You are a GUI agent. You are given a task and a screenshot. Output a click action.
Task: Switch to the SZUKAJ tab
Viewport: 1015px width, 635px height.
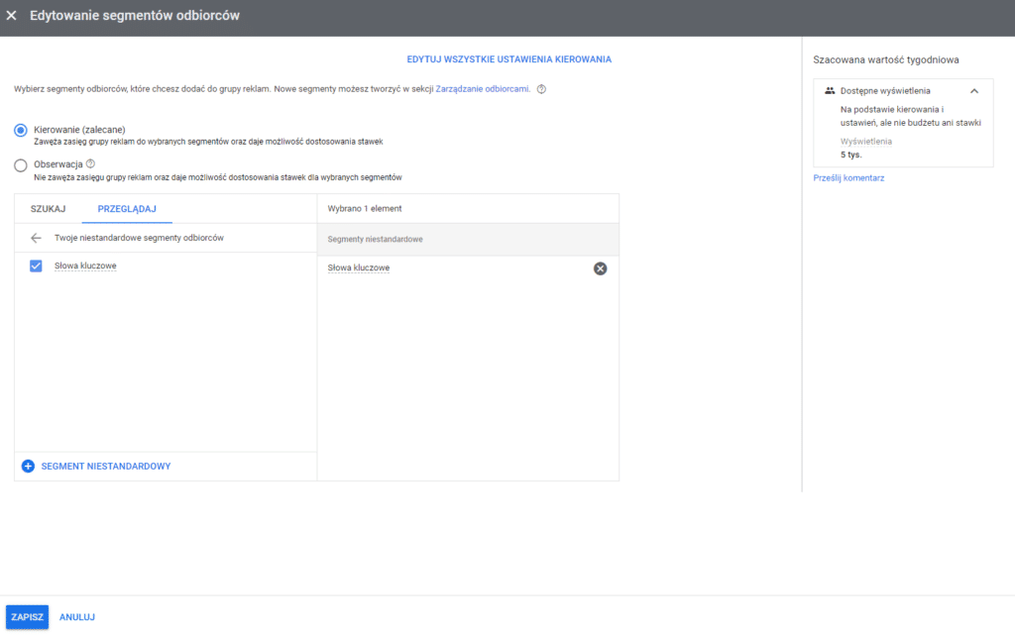48,209
